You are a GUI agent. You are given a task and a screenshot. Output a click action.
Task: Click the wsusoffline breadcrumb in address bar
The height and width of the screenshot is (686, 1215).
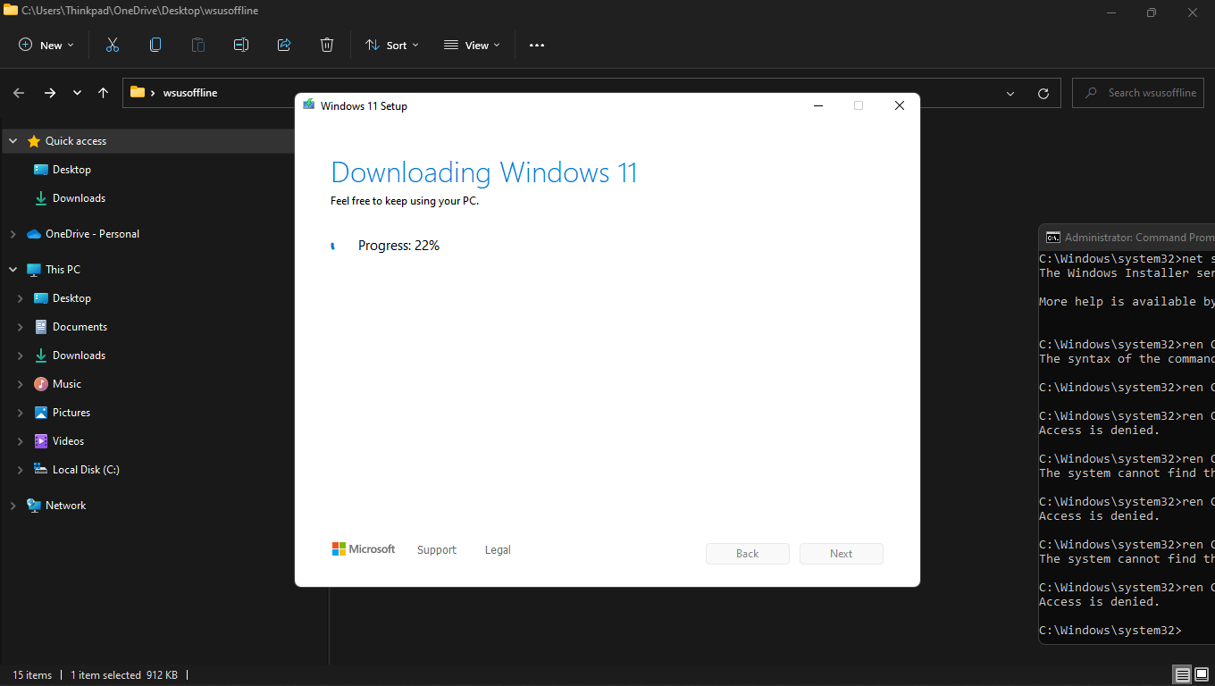coord(190,93)
